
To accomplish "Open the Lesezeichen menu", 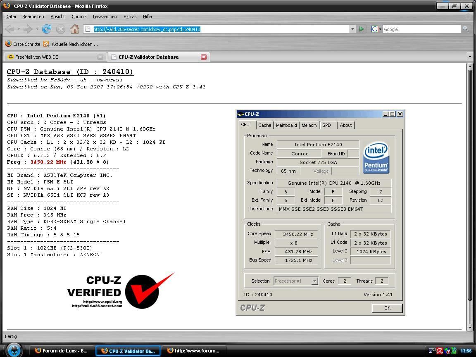I will 105,17.
